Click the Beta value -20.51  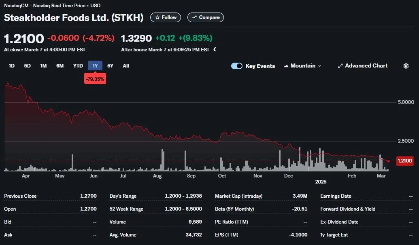pyautogui.click(x=300, y=209)
